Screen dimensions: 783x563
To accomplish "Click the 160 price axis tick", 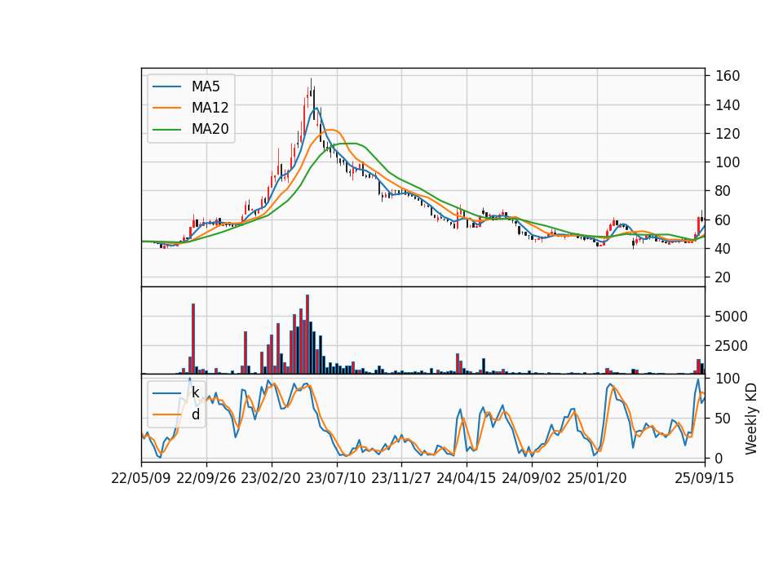I will [x=728, y=76].
